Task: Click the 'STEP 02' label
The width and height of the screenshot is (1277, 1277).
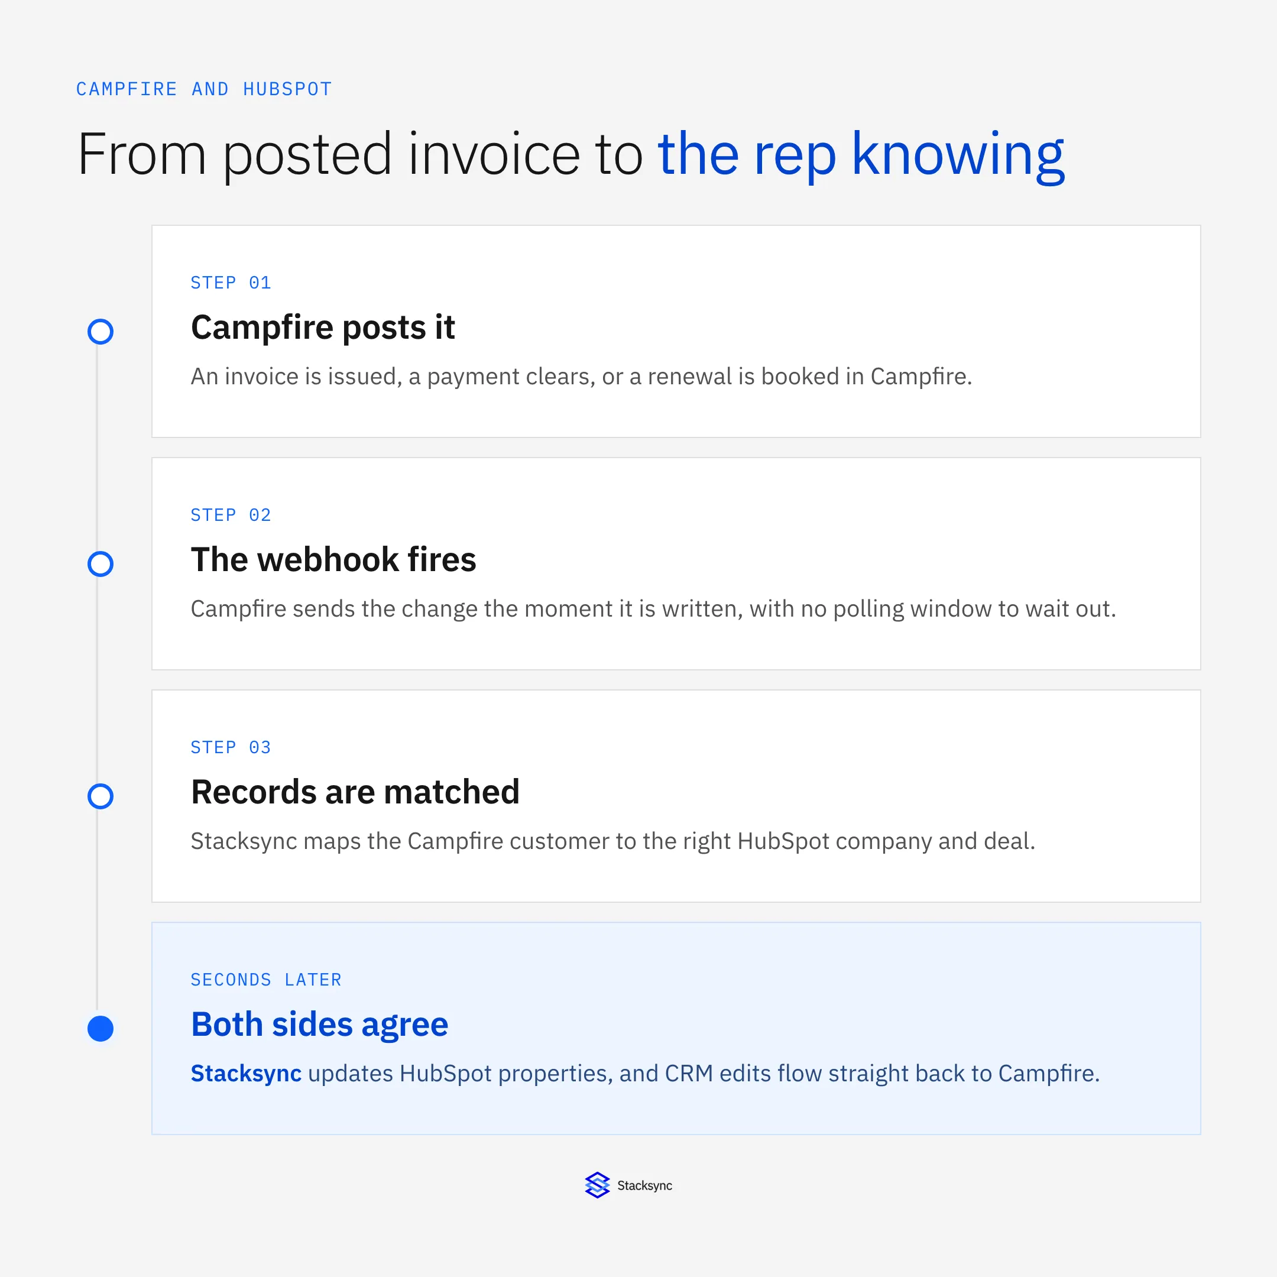Action: pos(231,515)
